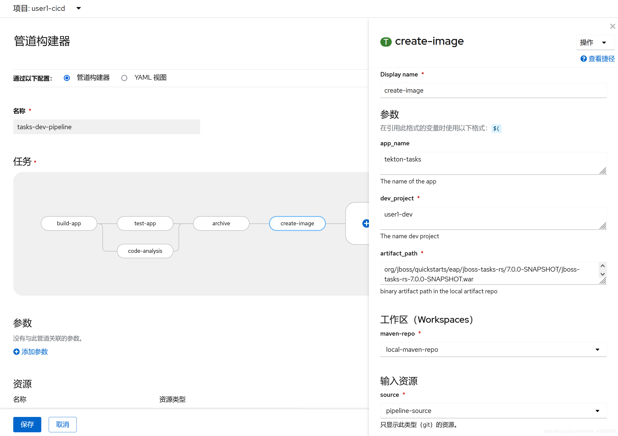The height and width of the screenshot is (436, 618).
Task: Click the 保存 button
Action: coord(27,424)
